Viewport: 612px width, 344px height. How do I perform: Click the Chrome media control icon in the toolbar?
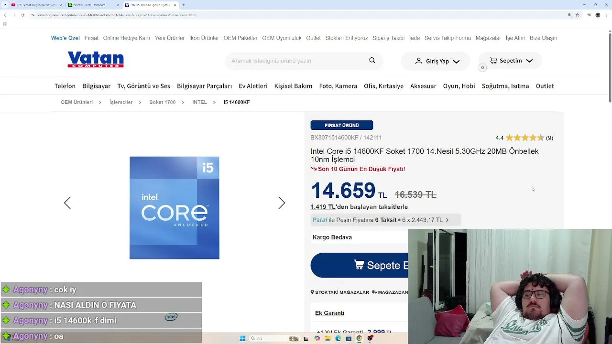(x=588, y=15)
